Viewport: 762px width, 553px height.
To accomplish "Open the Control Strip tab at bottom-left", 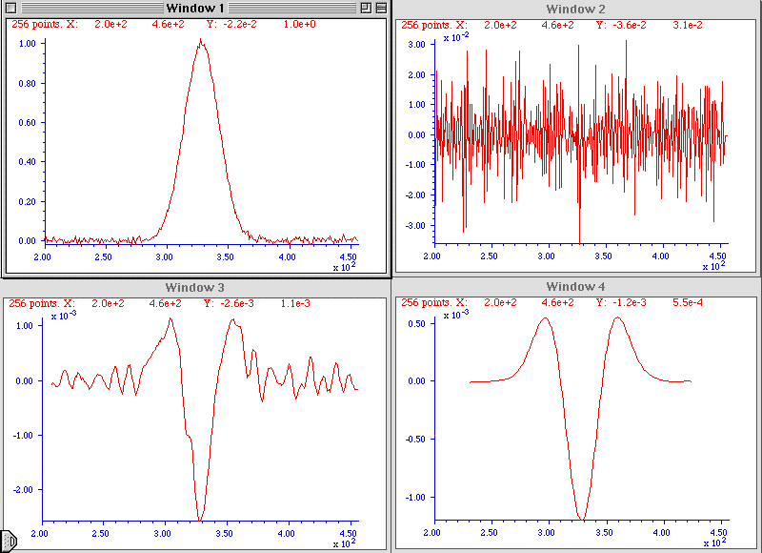I will coord(5,541).
